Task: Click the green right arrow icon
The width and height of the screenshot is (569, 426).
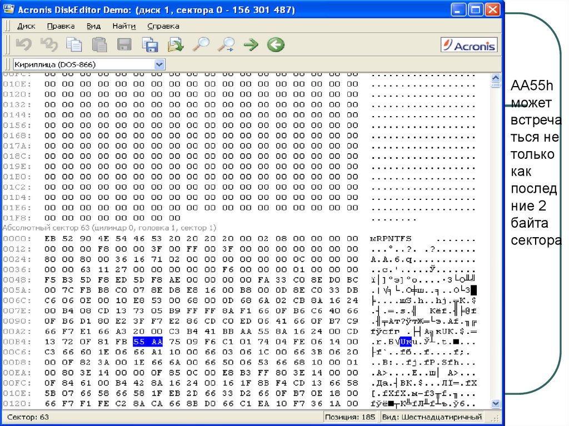Action: [251, 45]
